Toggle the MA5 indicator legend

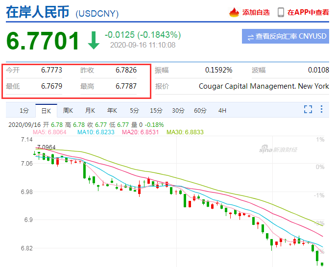(49, 132)
